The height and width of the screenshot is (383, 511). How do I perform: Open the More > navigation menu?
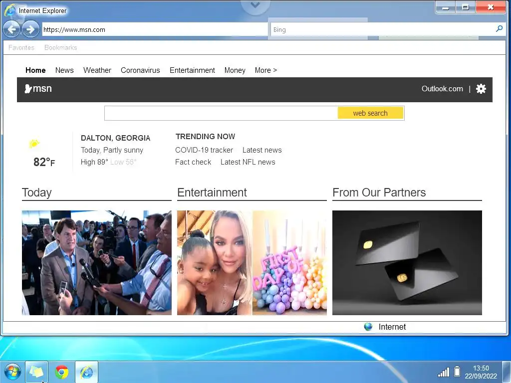point(266,70)
